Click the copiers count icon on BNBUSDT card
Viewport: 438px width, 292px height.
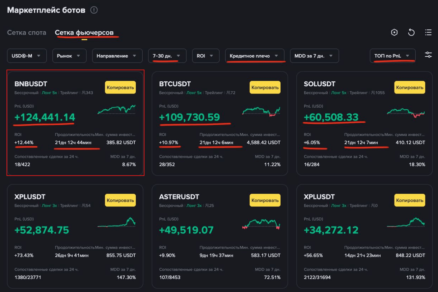(84, 93)
